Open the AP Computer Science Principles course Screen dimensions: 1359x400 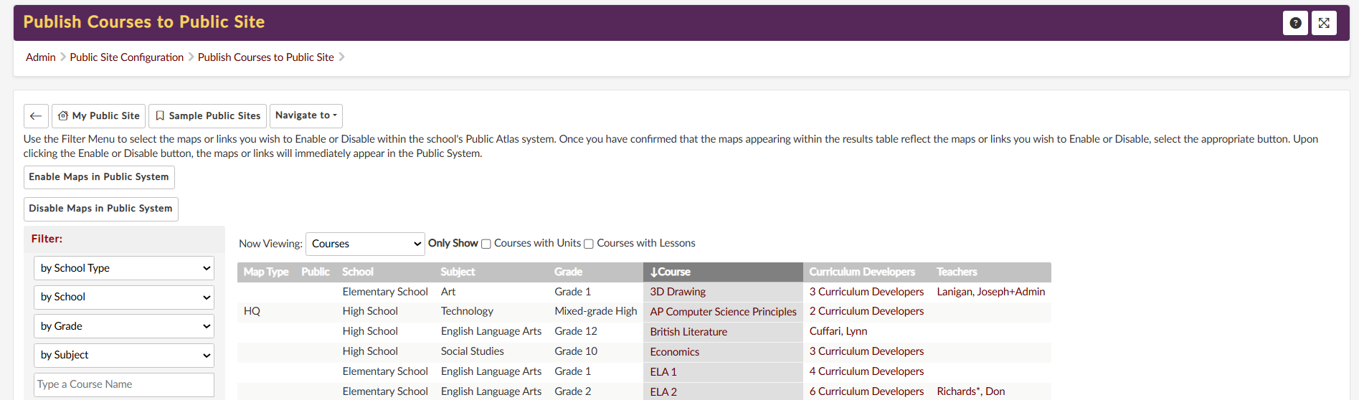tap(723, 312)
